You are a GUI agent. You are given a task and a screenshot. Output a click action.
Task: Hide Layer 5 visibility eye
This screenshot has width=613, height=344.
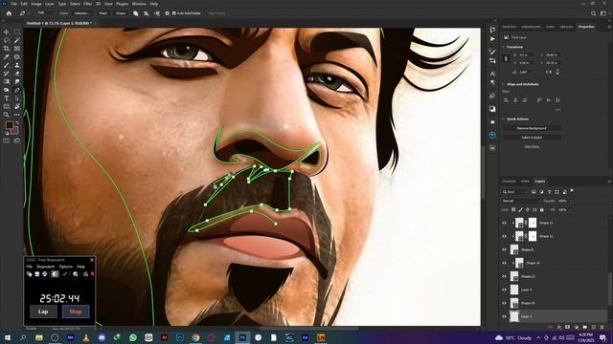(505, 316)
